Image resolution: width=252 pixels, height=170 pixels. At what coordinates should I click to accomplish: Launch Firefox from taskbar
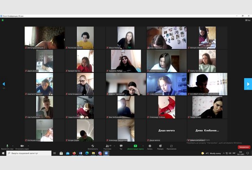click(74, 153)
